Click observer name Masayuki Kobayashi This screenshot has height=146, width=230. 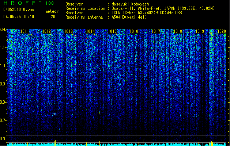click(131, 4)
